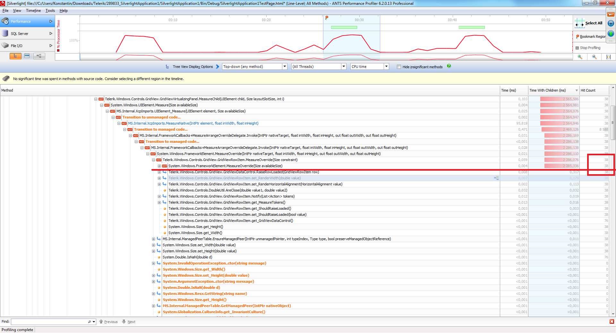
Task: Switch to call graph view
Action: (39, 56)
